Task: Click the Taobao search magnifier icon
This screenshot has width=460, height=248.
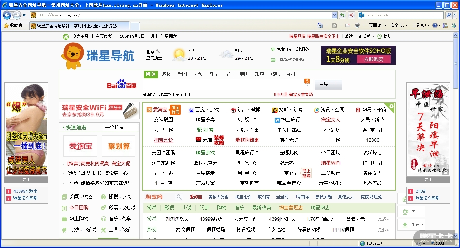Action: tap(179, 197)
